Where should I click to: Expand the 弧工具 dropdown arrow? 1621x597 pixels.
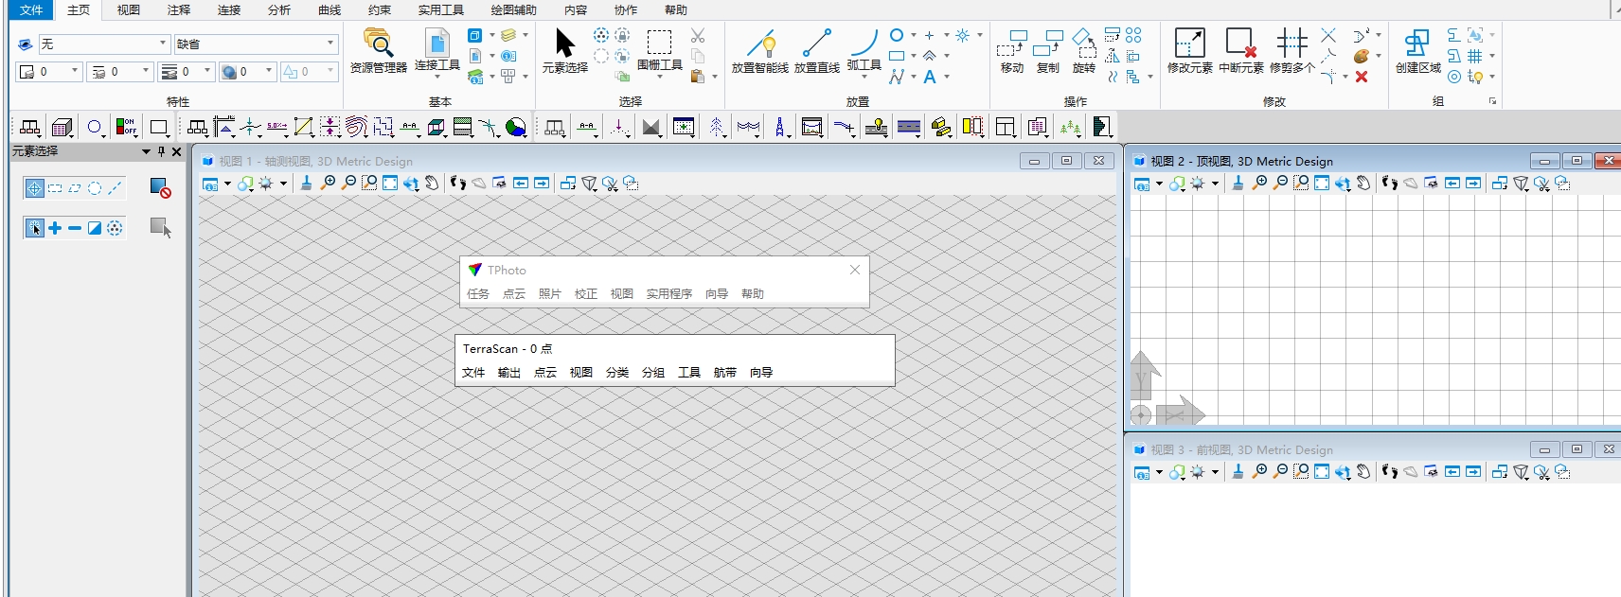point(864,77)
